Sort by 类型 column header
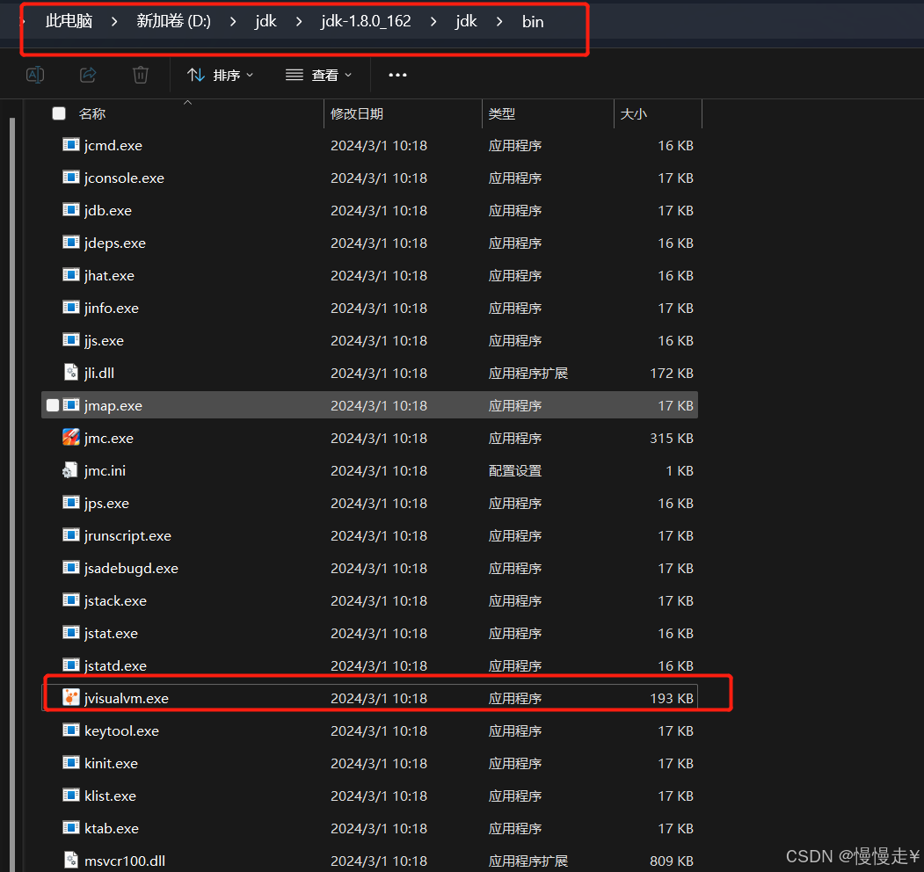Viewport: 924px width, 872px height. (502, 113)
